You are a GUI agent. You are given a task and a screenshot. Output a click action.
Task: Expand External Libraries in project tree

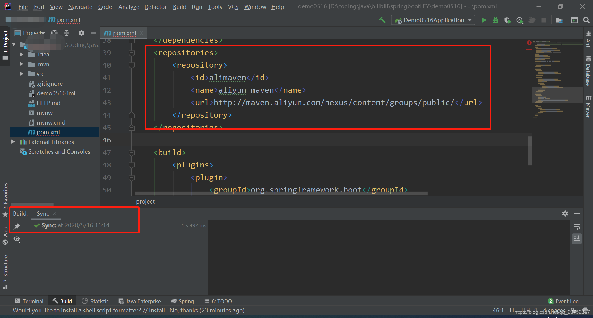13,142
